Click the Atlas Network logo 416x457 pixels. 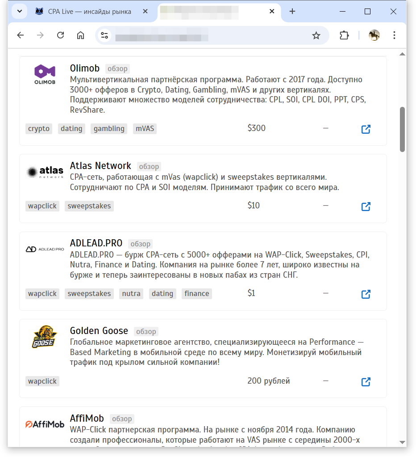(45, 172)
